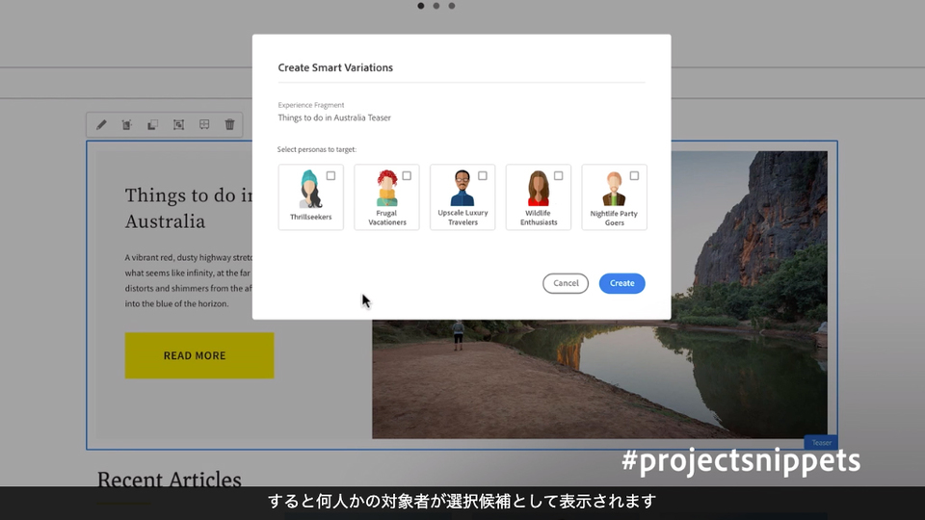925x520 pixels.
Task: Click the Upscale Luxury Travelers avatar
Action: [x=462, y=188]
